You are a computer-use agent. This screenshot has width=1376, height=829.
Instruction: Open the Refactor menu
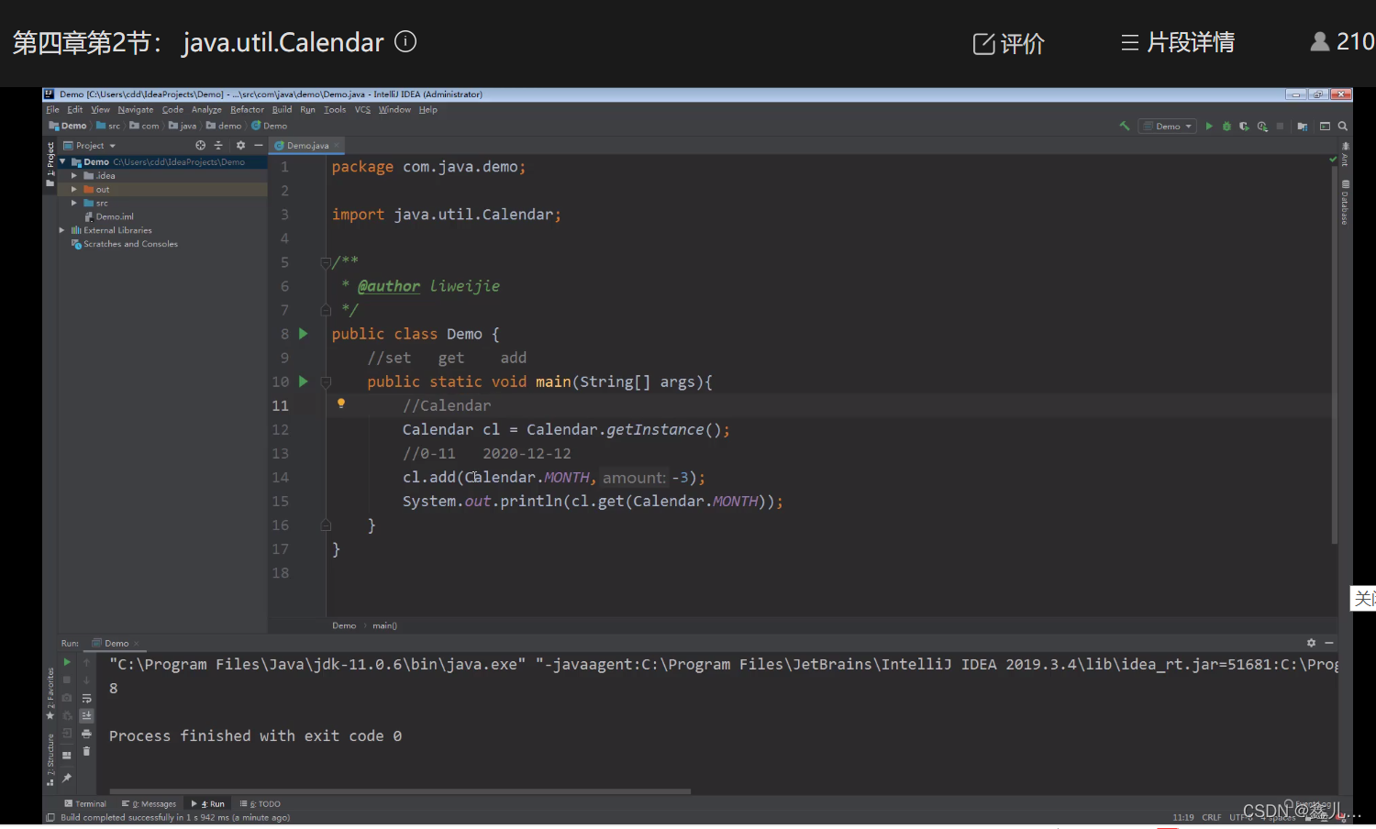pyautogui.click(x=247, y=110)
